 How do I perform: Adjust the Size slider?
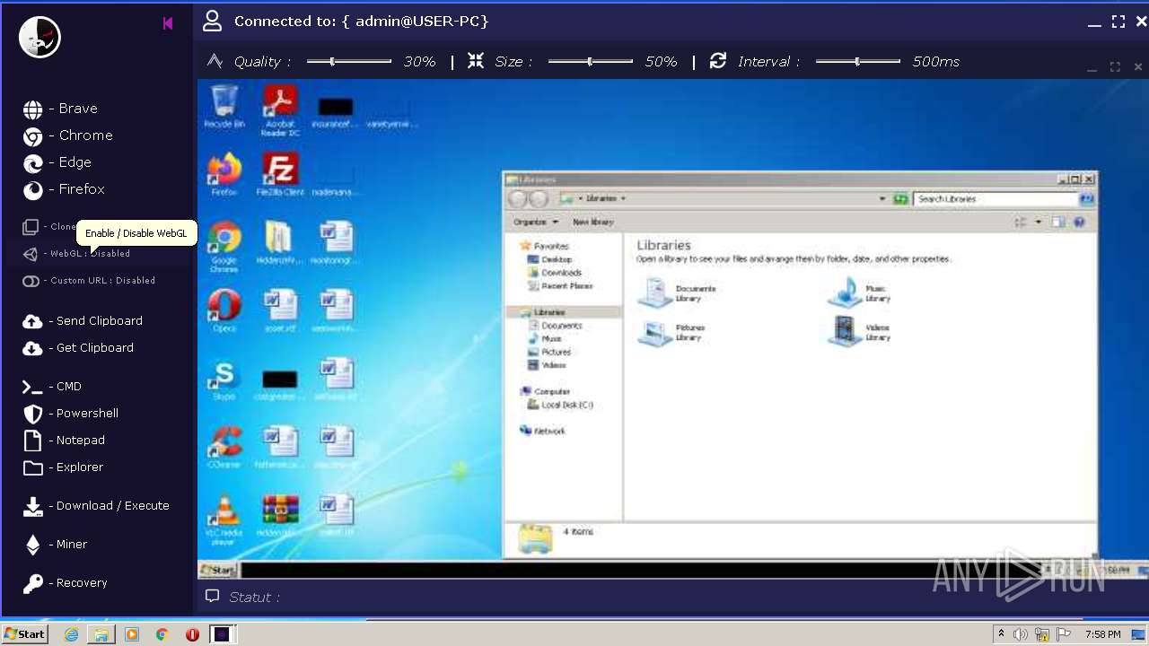(x=591, y=61)
